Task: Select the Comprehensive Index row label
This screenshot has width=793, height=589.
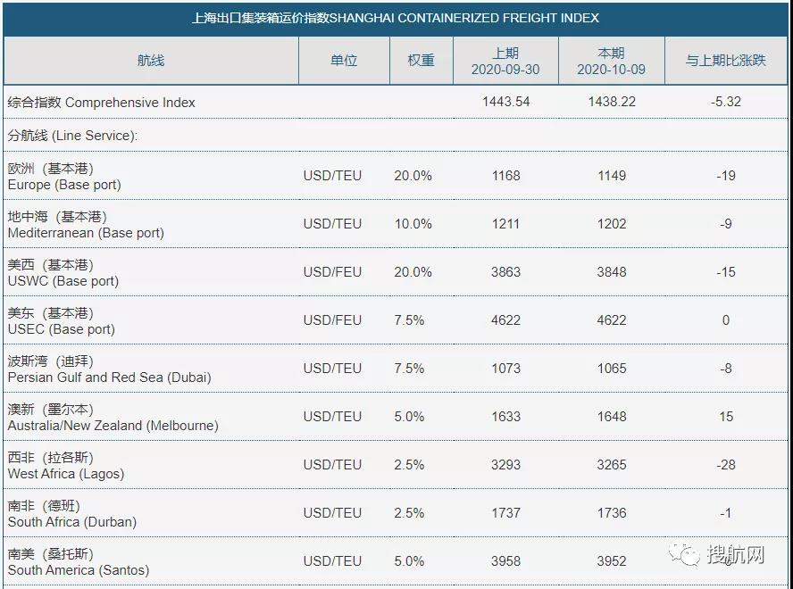Action: [x=101, y=103]
